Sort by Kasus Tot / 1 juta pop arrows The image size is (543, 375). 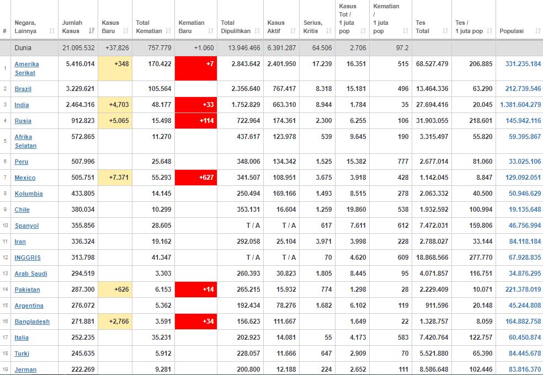[363, 31]
